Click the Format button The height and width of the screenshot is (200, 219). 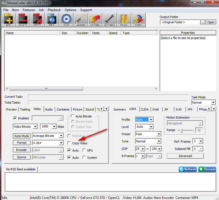pyautogui.click(x=22, y=143)
